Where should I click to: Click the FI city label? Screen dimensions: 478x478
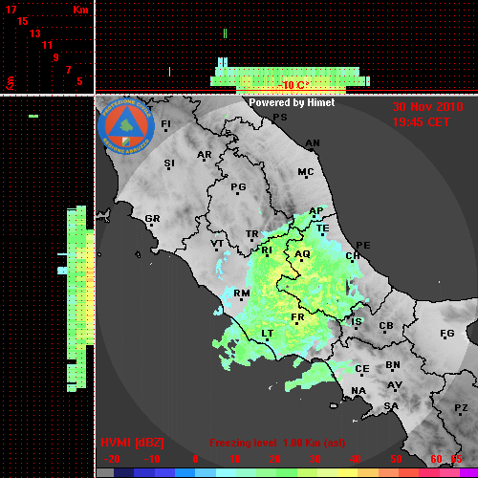click(x=165, y=123)
